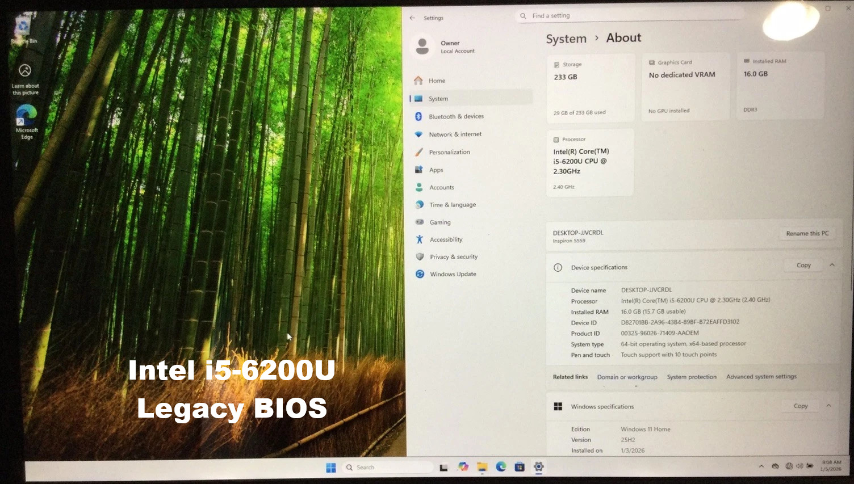Click the Privacy shield icon

tap(420, 256)
